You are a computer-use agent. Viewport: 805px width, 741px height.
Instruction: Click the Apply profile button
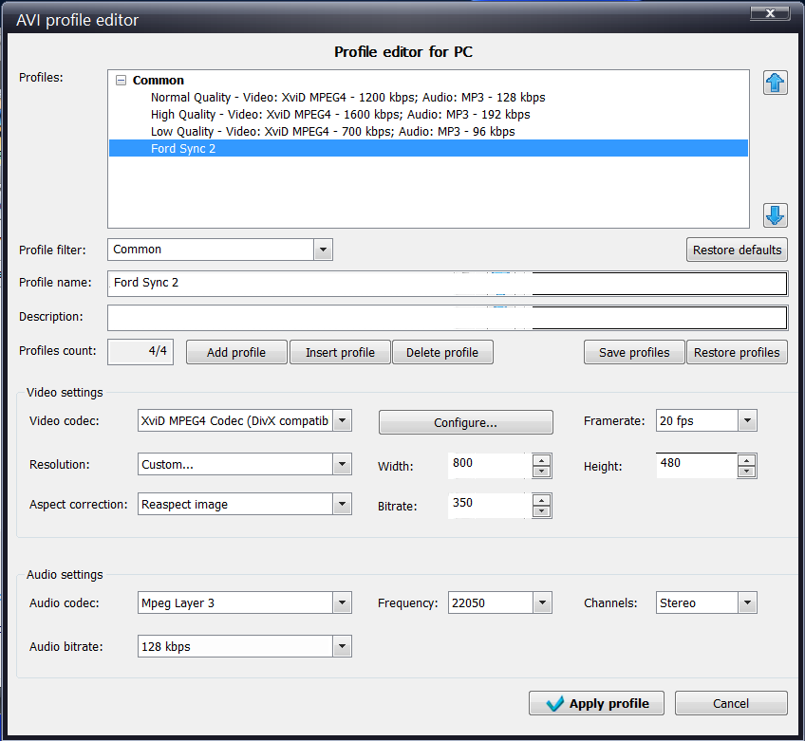click(596, 704)
